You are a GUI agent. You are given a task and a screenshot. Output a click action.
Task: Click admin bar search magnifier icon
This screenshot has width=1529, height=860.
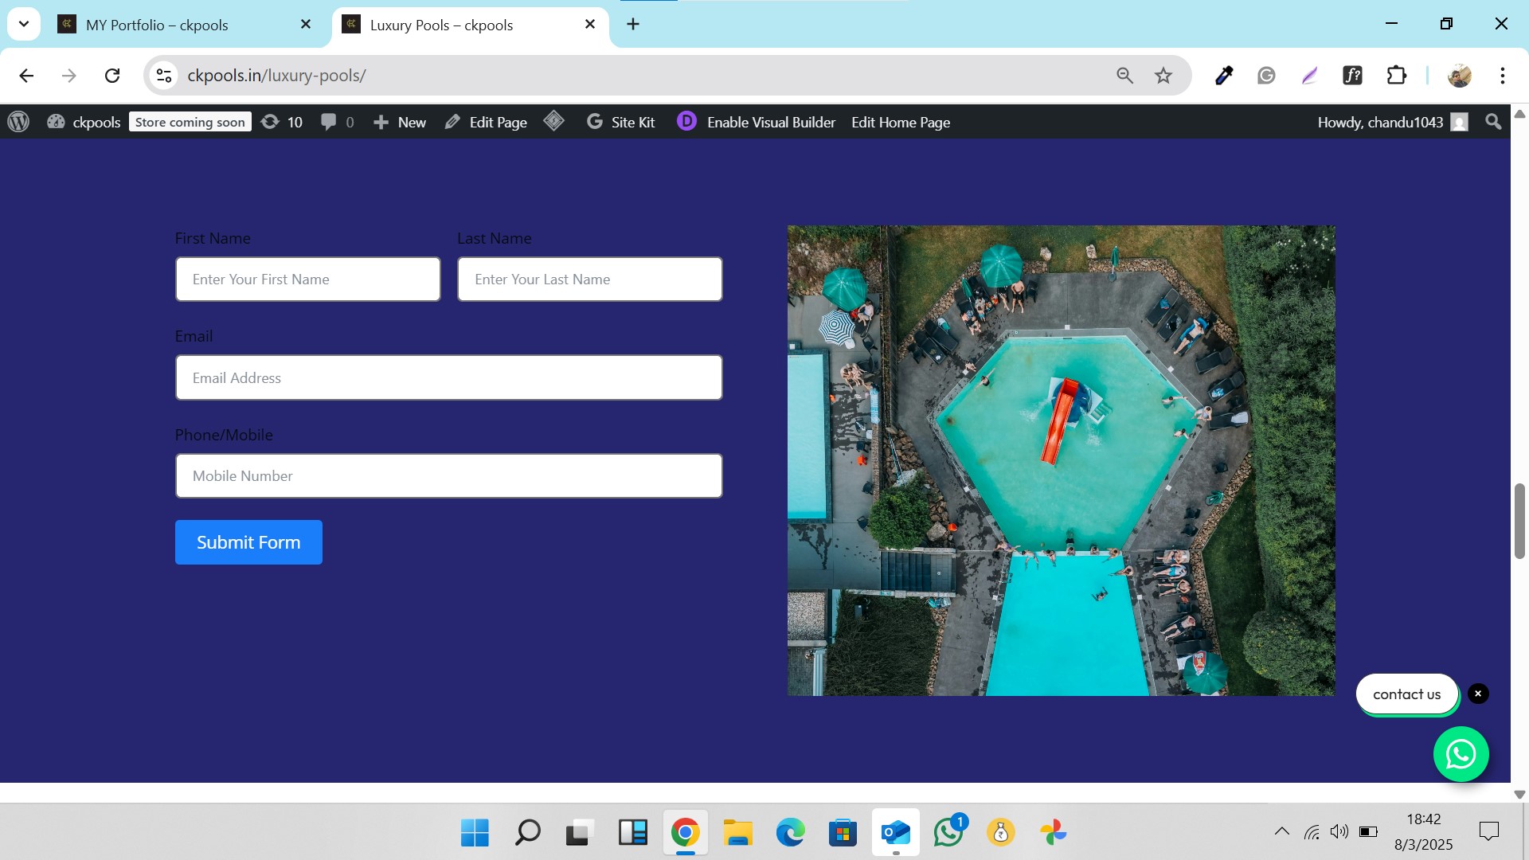1493,122
